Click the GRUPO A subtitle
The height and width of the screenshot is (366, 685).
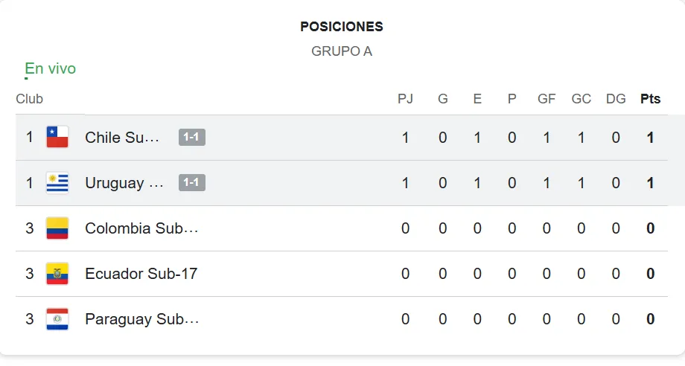[342, 51]
